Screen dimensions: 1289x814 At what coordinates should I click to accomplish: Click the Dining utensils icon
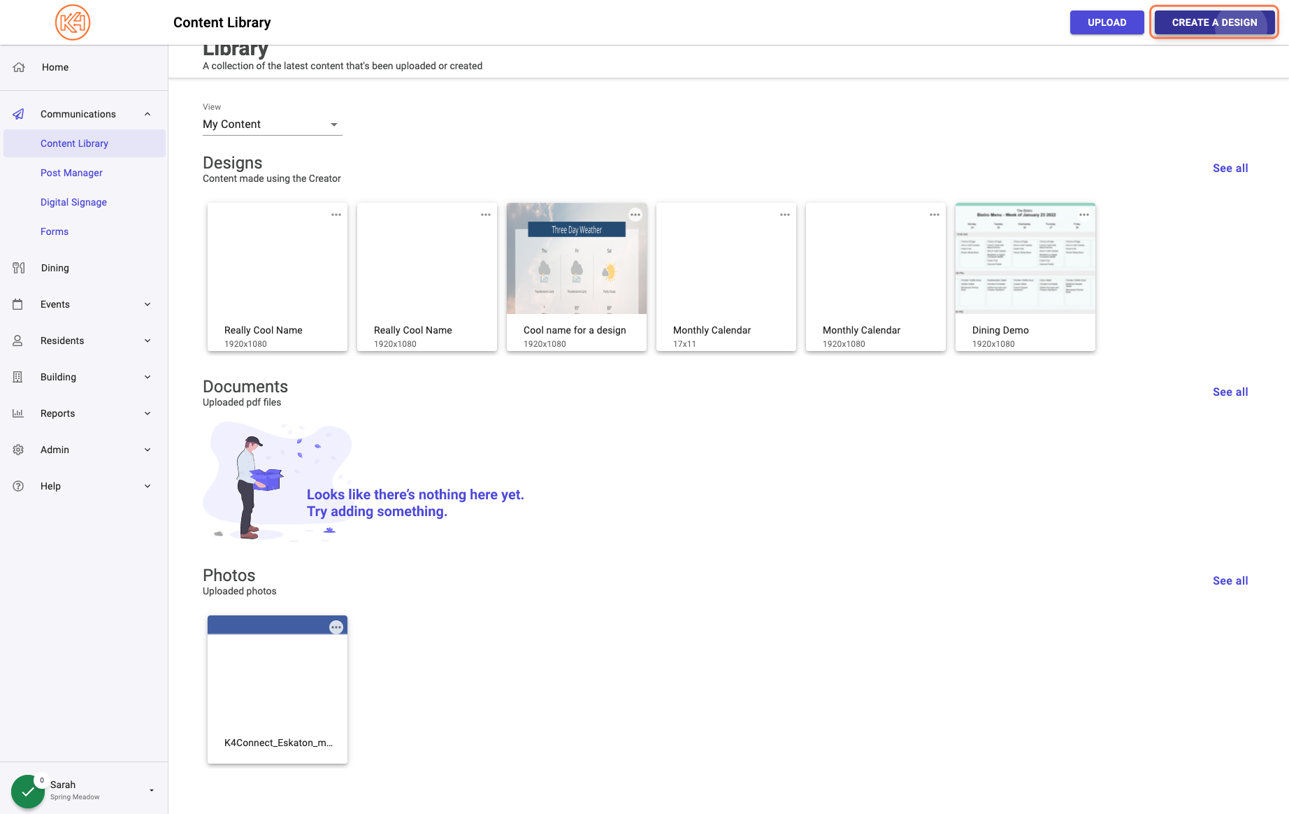click(19, 268)
